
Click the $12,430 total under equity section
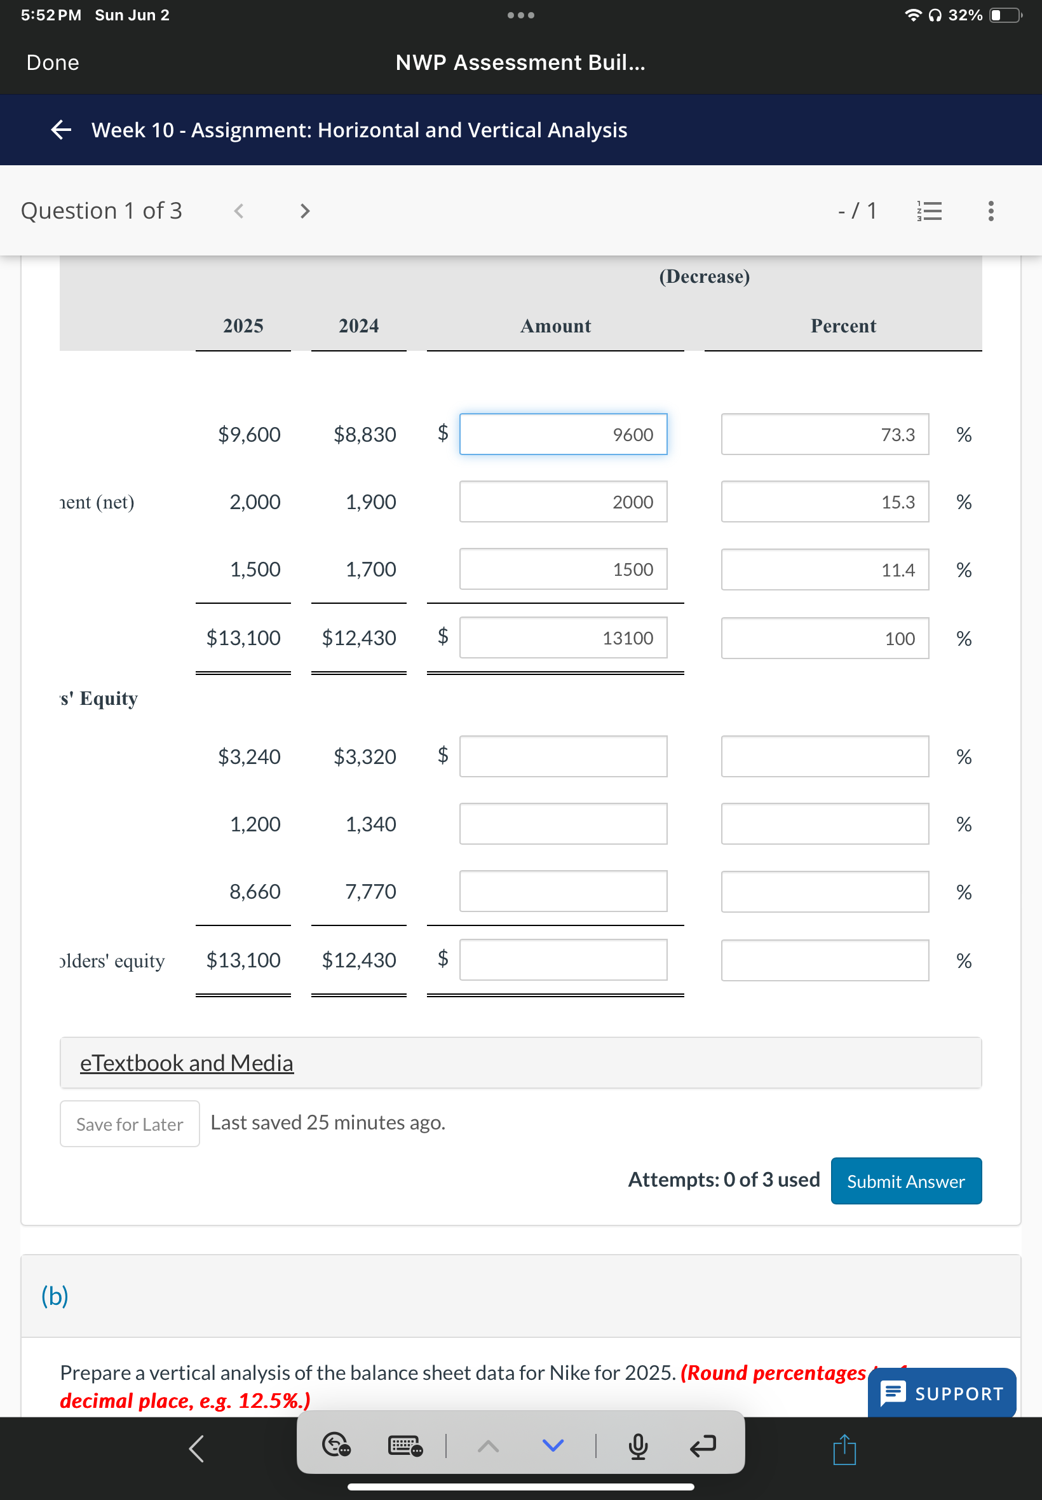tap(358, 959)
